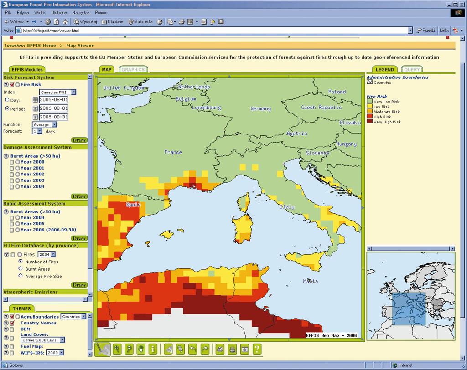Open the calendar for the Day date
467x370 pixels.
[35, 100]
